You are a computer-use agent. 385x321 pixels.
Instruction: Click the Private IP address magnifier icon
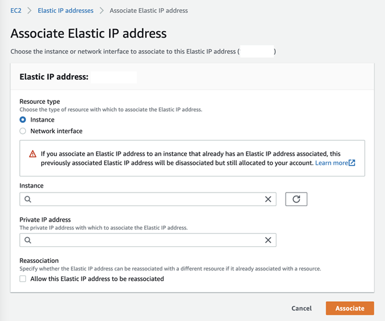point(28,240)
